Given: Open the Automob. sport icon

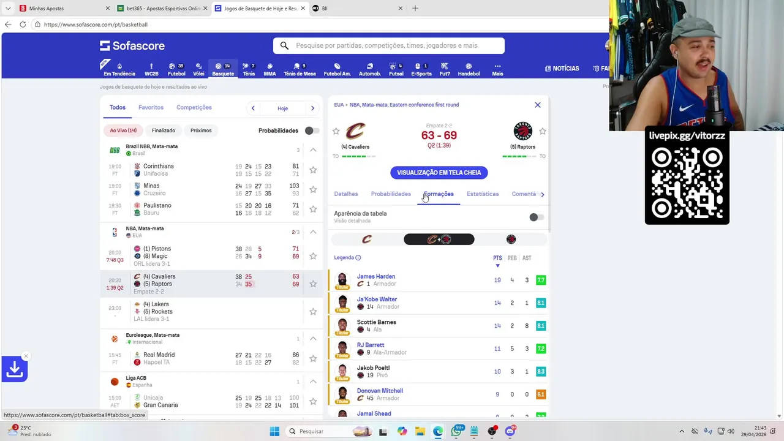Looking at the screenshot, I should pyautogui.click(x=369, y=69).
